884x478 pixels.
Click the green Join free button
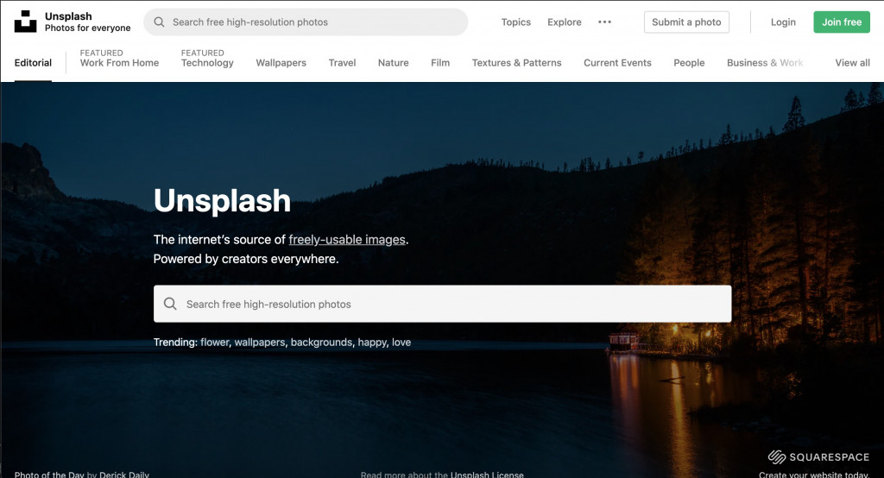coord(841,22)
